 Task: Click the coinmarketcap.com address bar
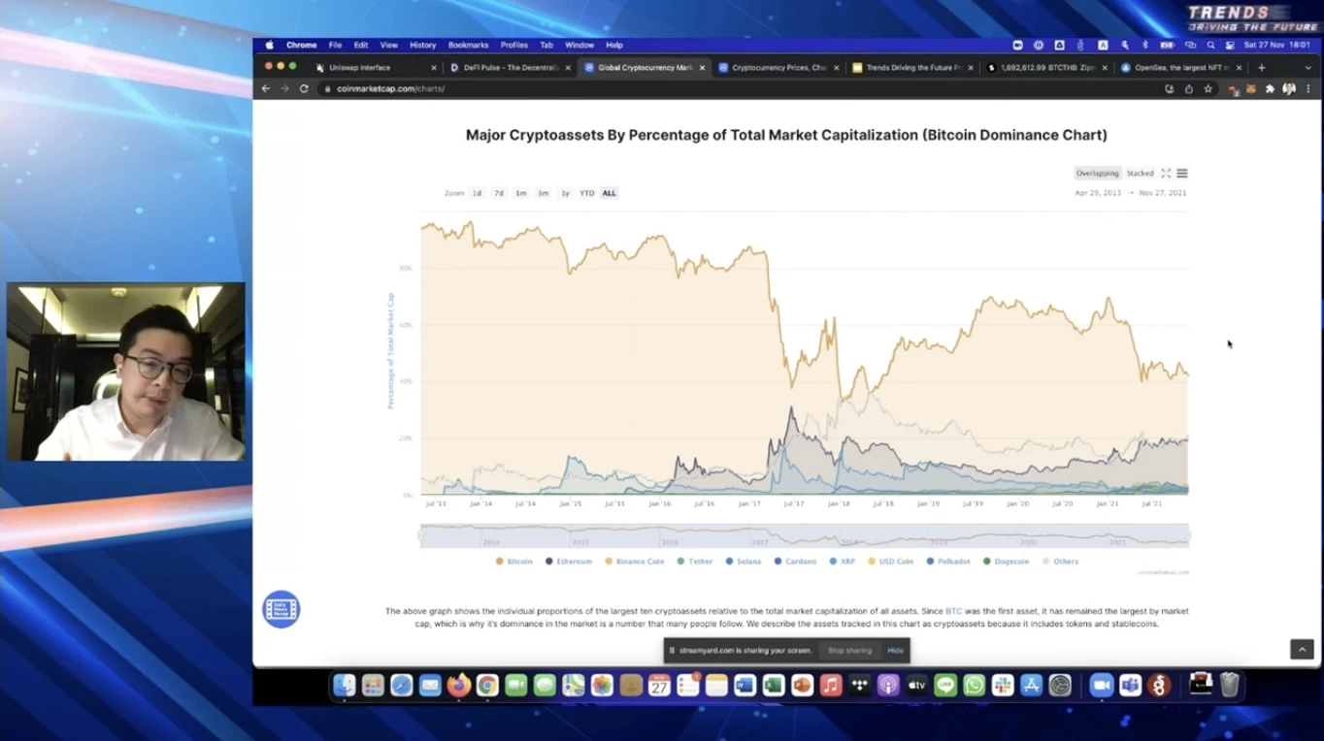388,88
